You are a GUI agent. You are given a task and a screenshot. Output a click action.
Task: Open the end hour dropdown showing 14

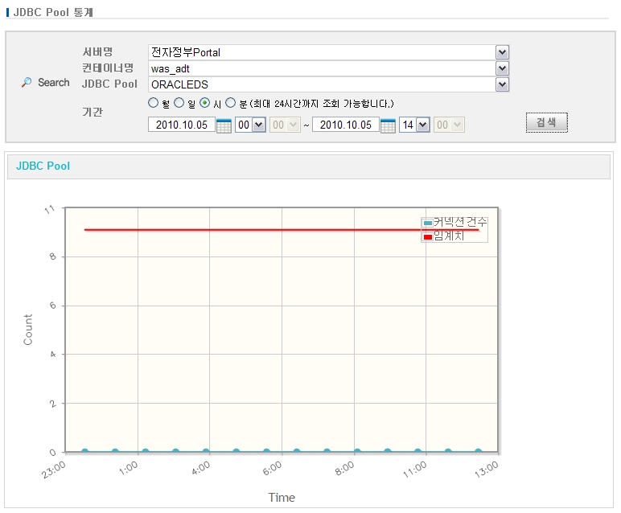422,125
